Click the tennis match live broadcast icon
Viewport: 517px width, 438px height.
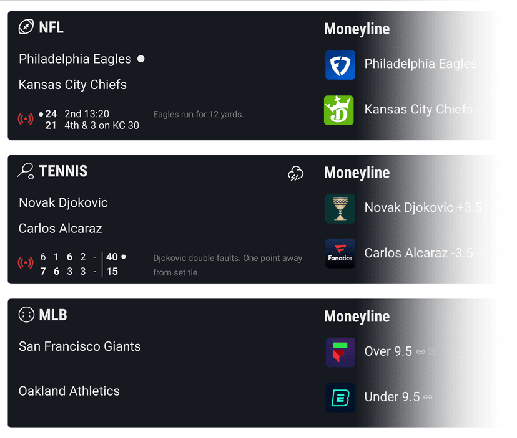(x=26, y=263)
